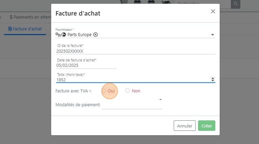The height and width of the screenshot is (144, 259).
Task: Select Oui for Facture avec TVA
Action: (104, 91)
